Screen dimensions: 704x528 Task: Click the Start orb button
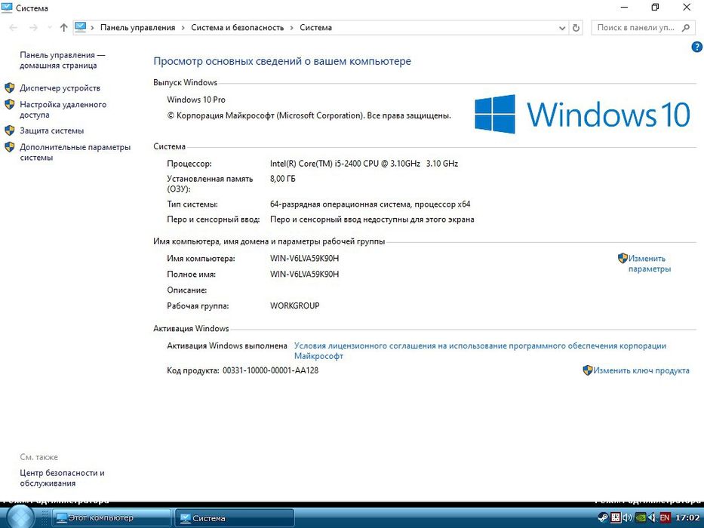click(x=20, y=517)
